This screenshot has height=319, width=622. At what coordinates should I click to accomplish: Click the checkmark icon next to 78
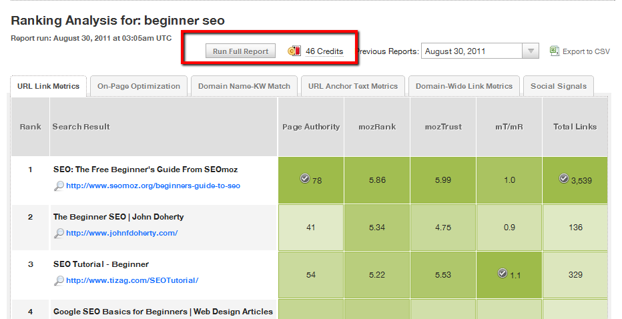click(304, 179)
